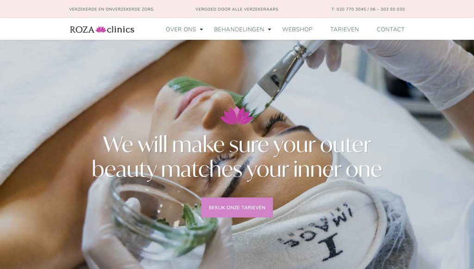Viewport: 474px width, 269px height.
Task: Click the word ROZA in logo
Action: pyautogui.click(x=82, y=30)
